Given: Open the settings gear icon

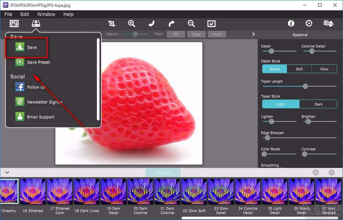Looking at the screenshot, I should click(x=309, y=23).
